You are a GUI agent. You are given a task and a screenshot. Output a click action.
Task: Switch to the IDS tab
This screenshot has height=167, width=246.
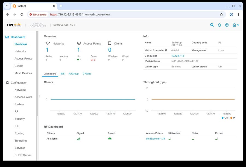(x=63, y=74)
